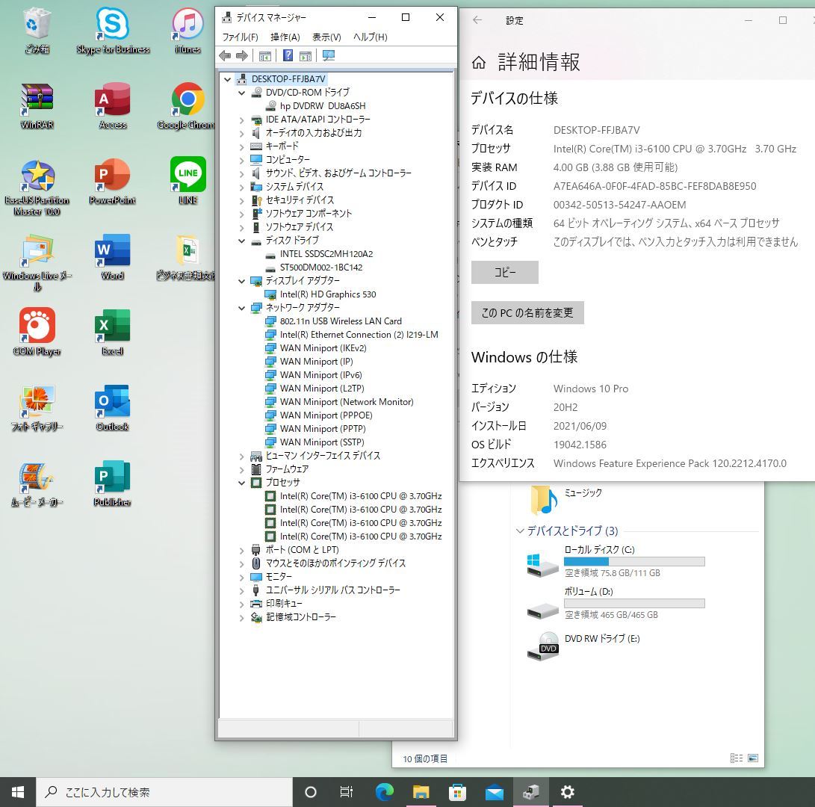
Task: Open GOM Player desktop shortcut
Action: coord(37,333)
